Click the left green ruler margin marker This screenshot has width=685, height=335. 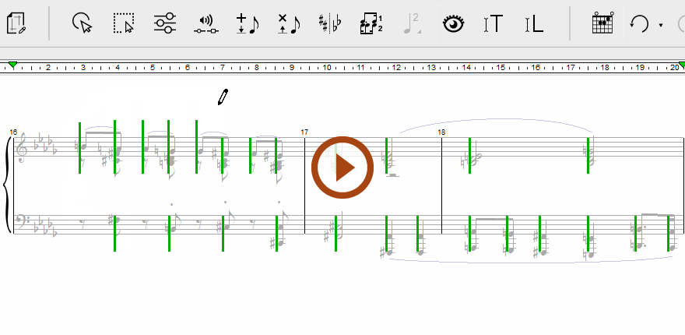(12, 65)
